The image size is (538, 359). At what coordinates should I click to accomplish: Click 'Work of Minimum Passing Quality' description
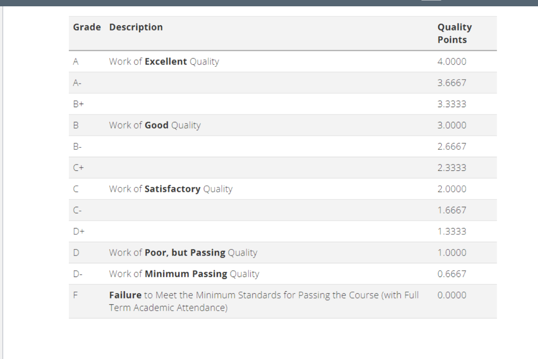point(184,274)
